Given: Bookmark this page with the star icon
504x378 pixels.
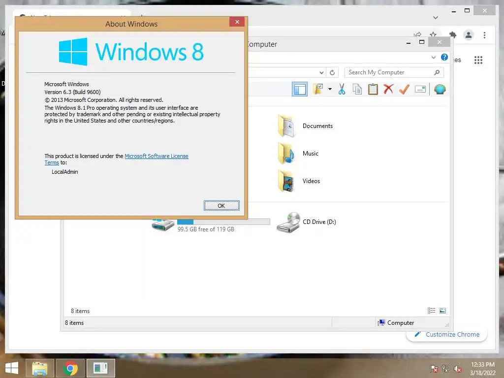Looking at the screenshot, I should click(433, 34).
